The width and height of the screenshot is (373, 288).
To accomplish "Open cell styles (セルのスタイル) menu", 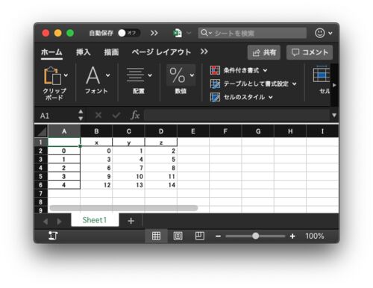I will point(242,97).
